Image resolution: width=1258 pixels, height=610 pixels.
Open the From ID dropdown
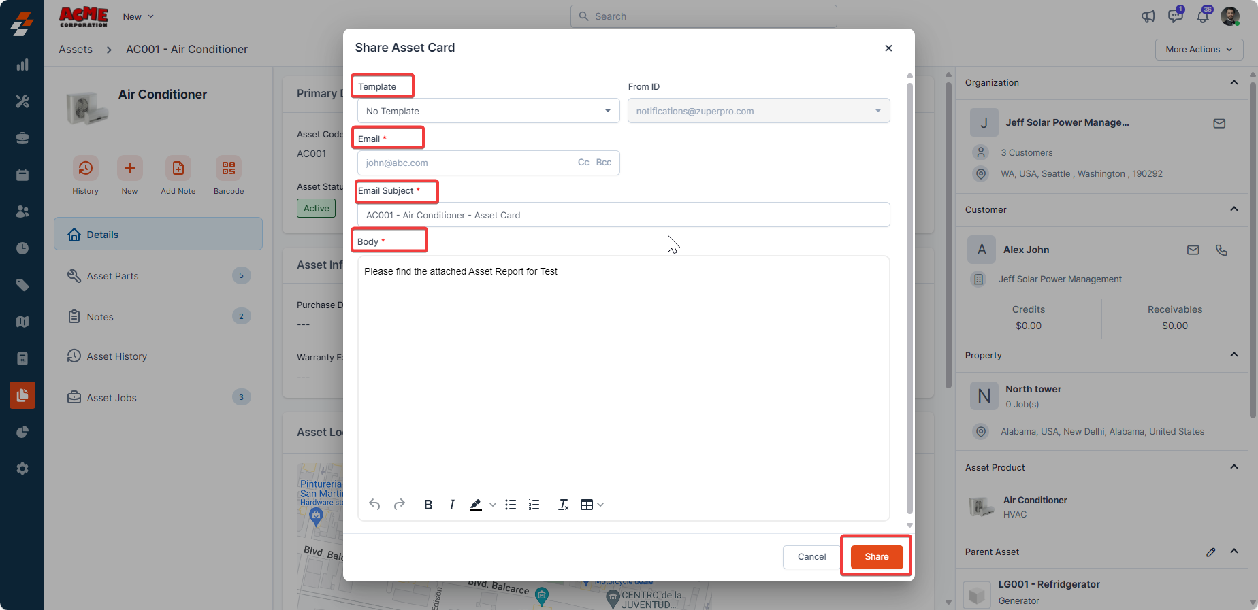click(759, 111)
